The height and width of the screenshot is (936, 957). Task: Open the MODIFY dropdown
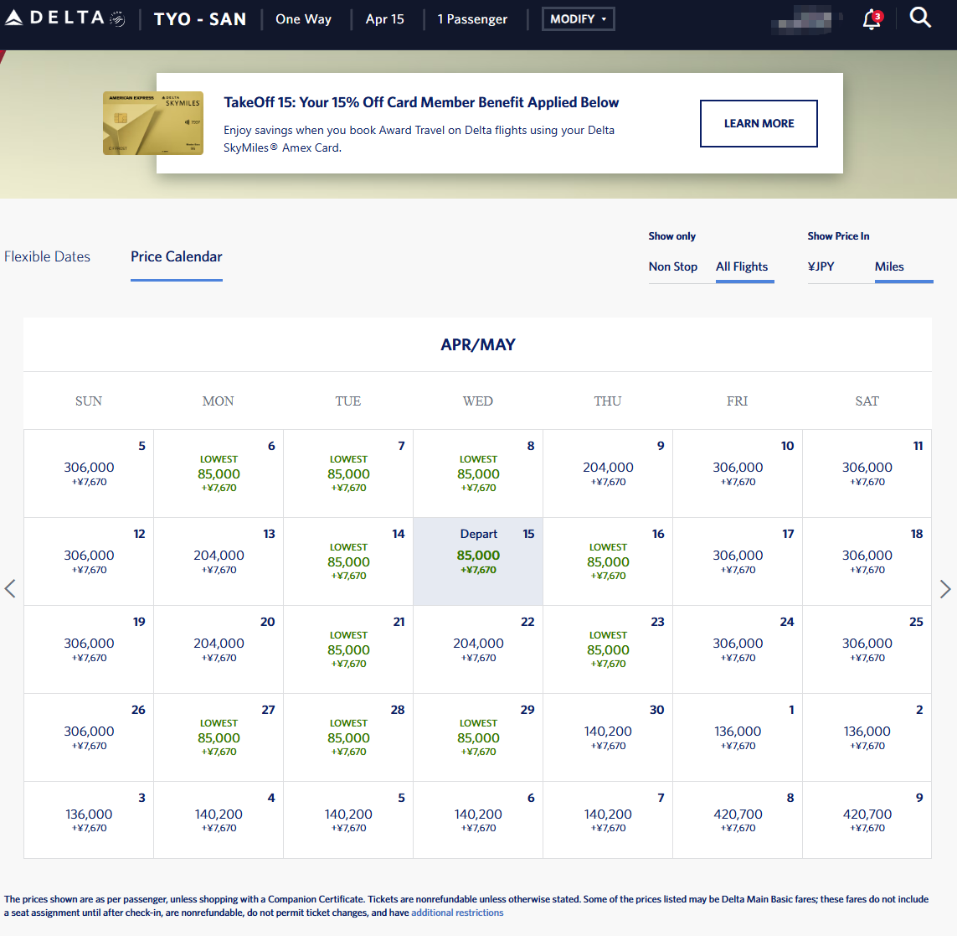click(578, 19)
